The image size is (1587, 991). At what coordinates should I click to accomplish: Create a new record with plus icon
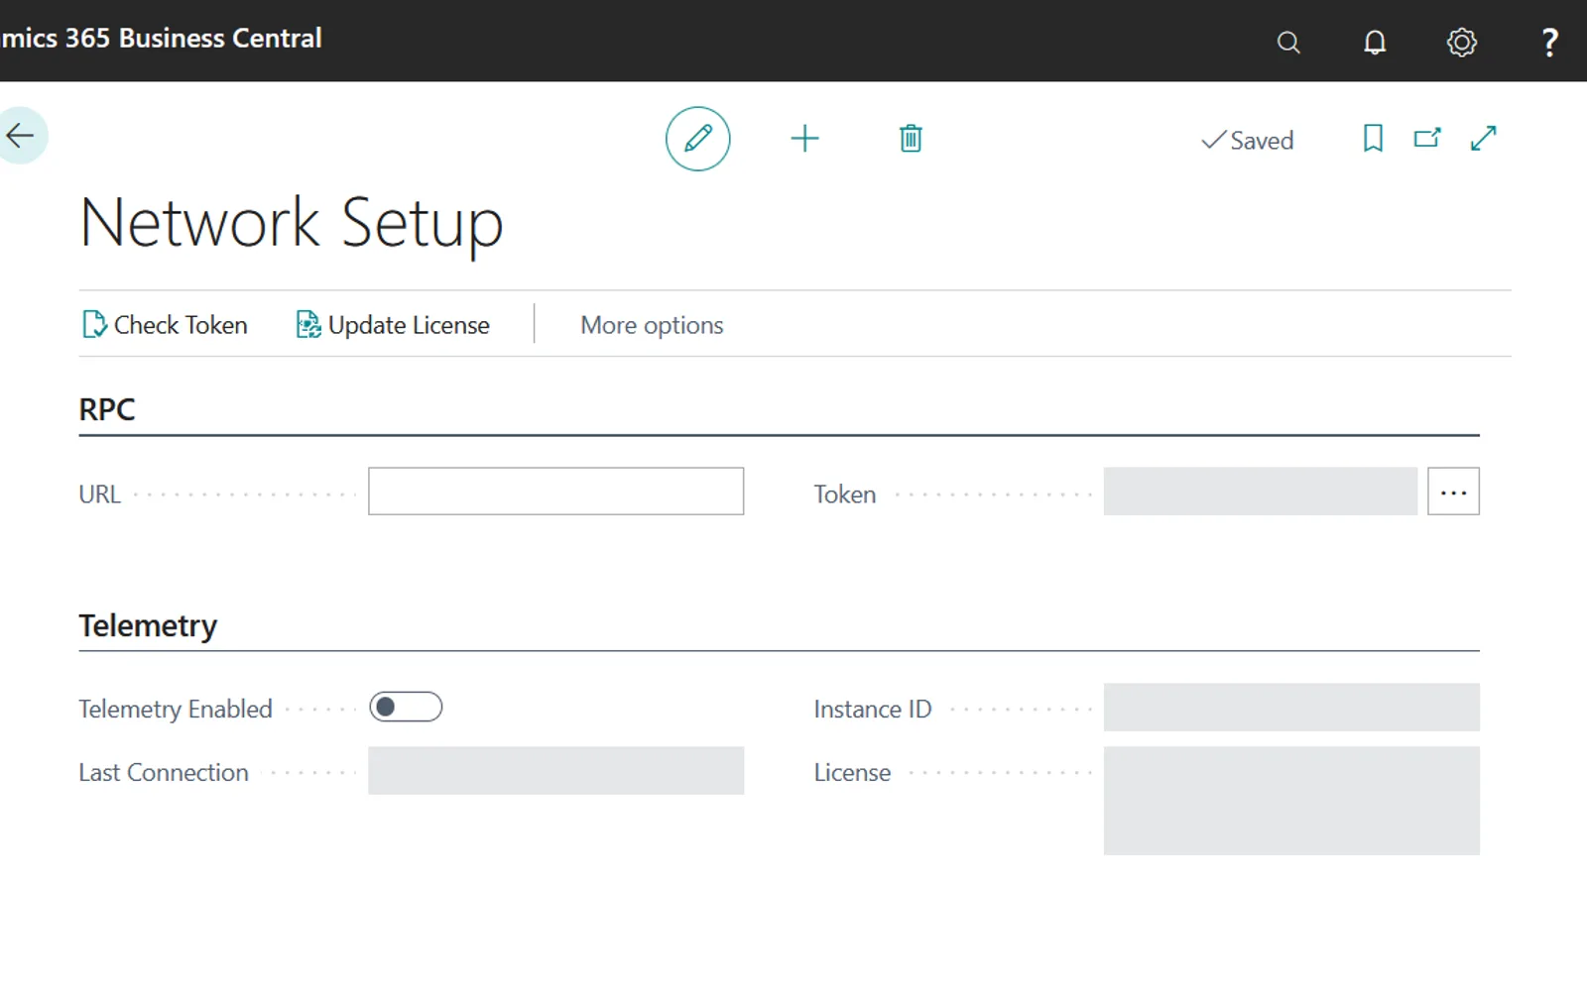[804, 139]
